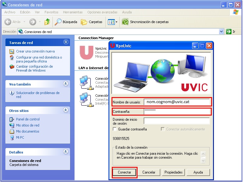Select the VpnUvic connection icon
243x182 pixels.
click(86, 52)
